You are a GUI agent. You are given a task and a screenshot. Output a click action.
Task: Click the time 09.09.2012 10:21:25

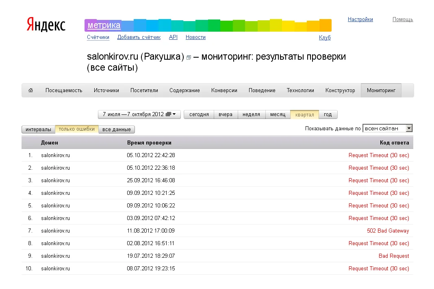click(151, 193)
